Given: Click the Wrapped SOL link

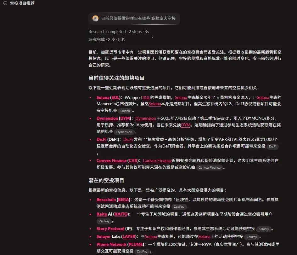Looking at the screenshot, I should [146, 97].
